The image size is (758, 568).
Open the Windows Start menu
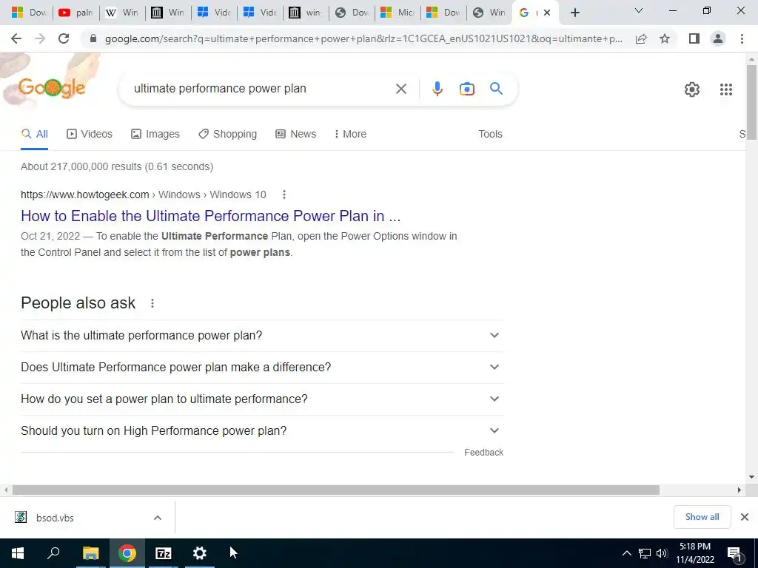click(x=18, y=553)
